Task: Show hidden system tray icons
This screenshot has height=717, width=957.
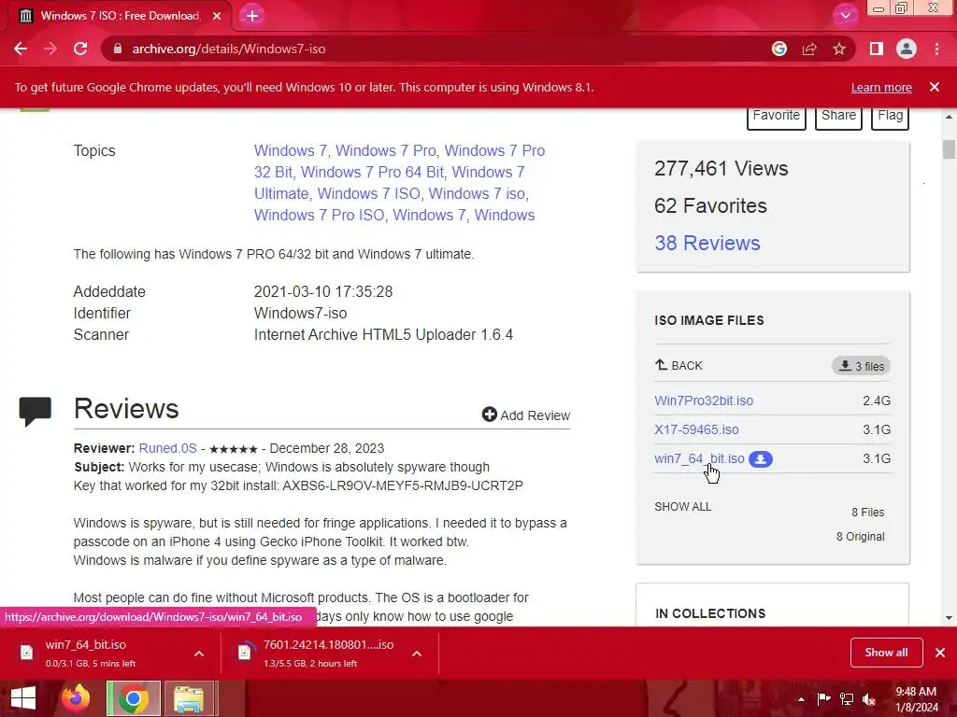Action: [801, 699]
